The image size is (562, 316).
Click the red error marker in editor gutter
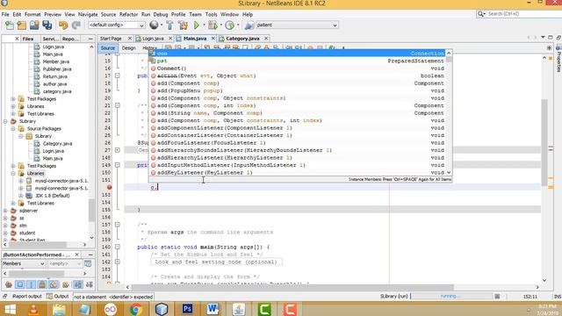coord(109,187)
